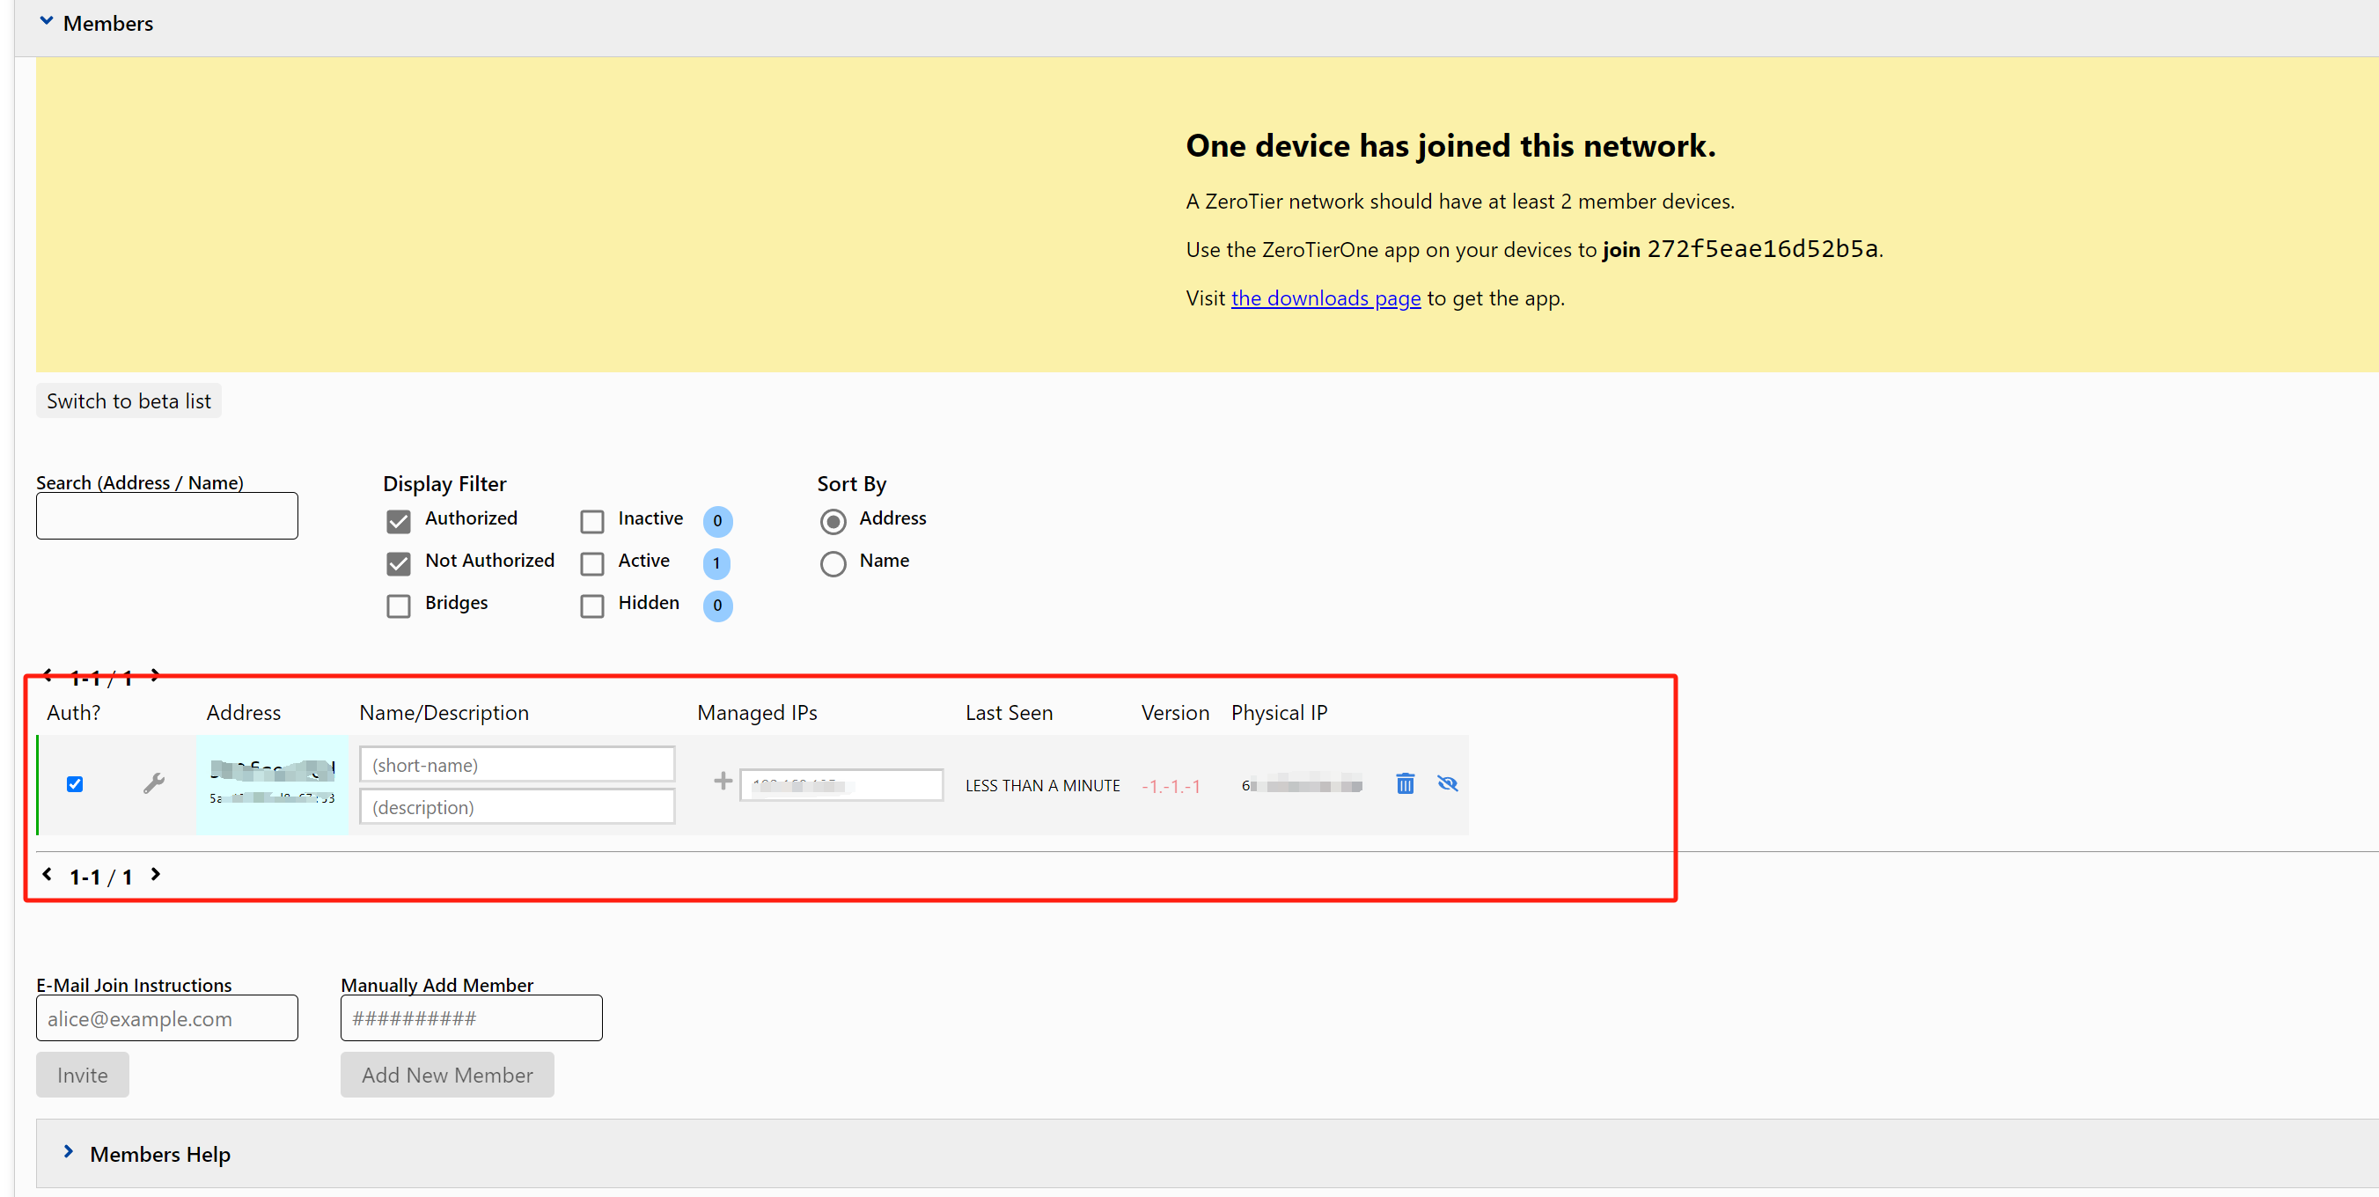Click the member Physical IP value
Screen dimensions: 2379x1197
pos(1301,786)
